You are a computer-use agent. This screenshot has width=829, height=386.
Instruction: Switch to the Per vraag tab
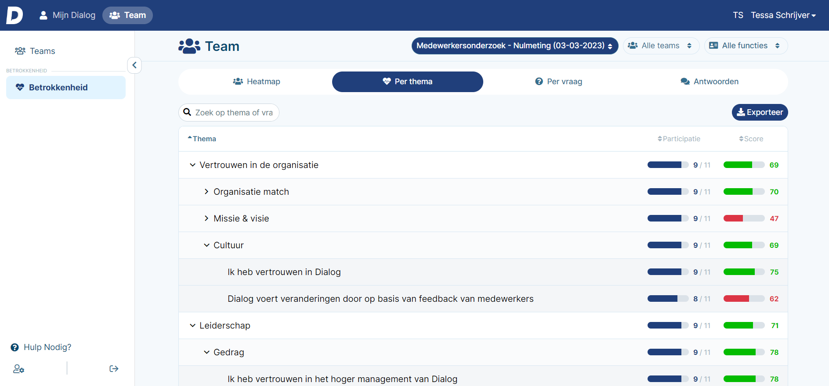pyautogui.click(x=559, y=82)
